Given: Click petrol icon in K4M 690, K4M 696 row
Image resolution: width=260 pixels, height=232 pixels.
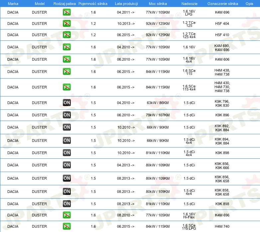Looking at the screenshot, I should coord(66,47).
